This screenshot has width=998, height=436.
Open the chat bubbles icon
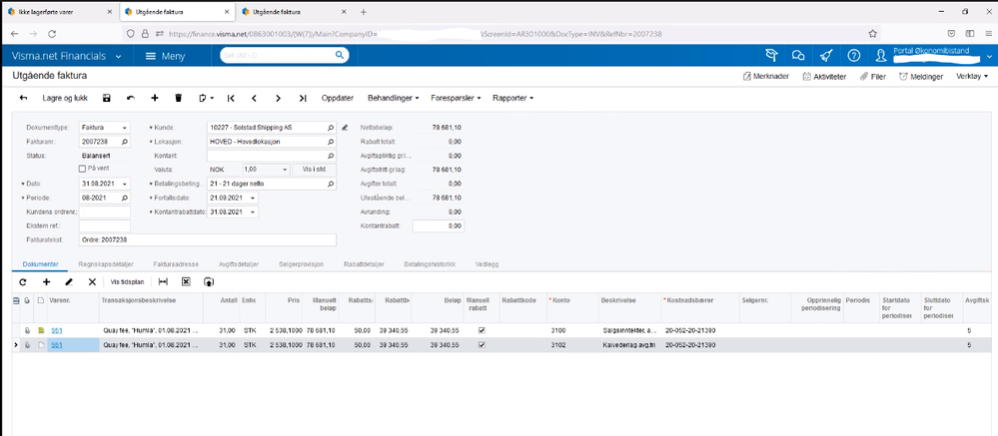tap(798, 56)
